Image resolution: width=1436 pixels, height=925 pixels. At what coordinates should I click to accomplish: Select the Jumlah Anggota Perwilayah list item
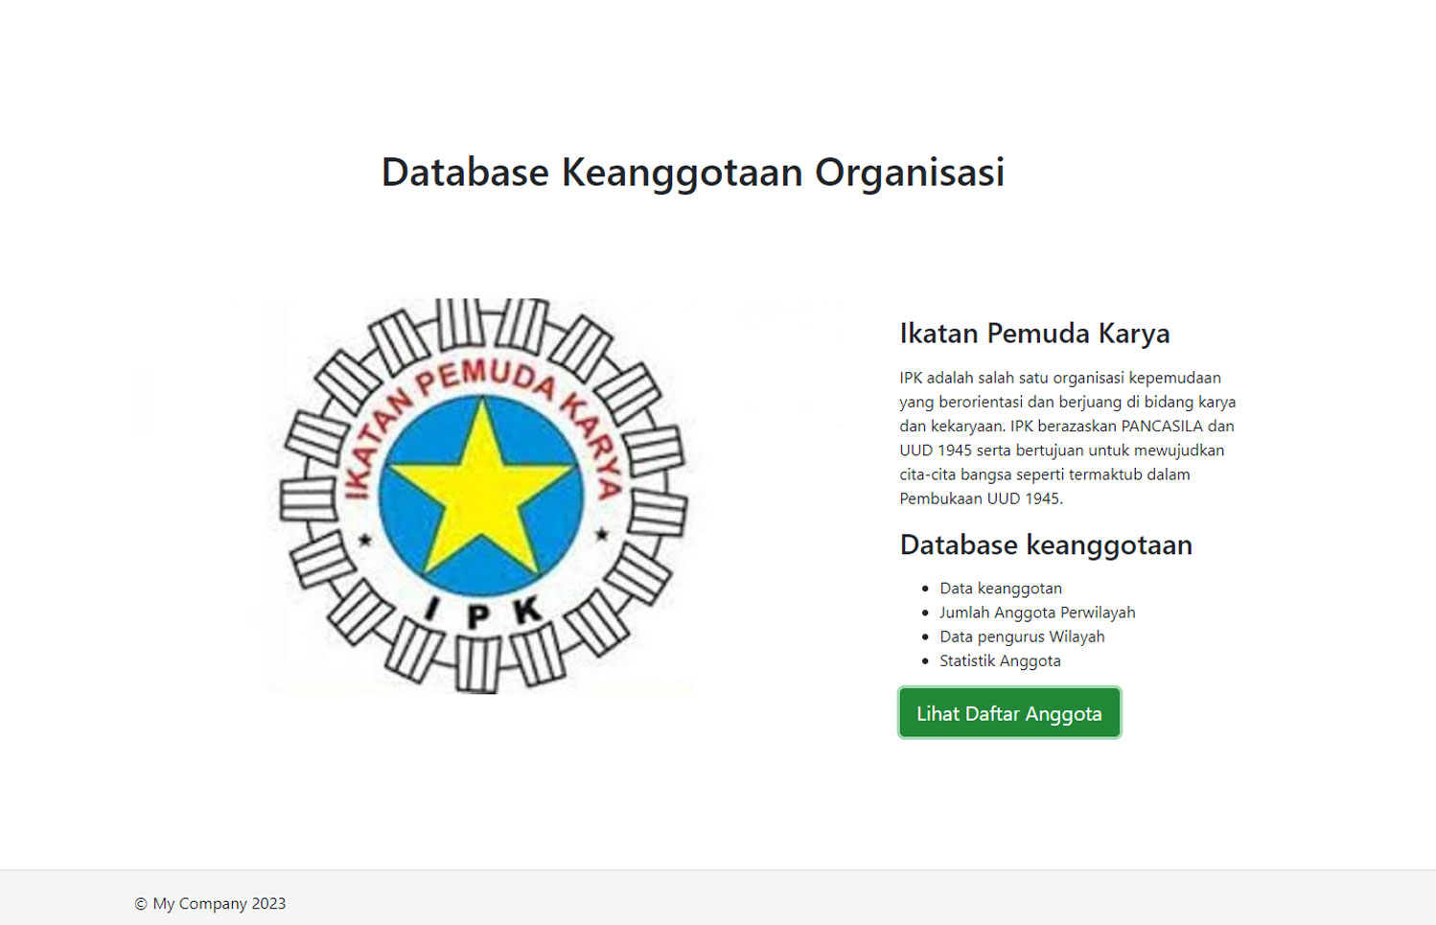click(x=1036, y=613)
